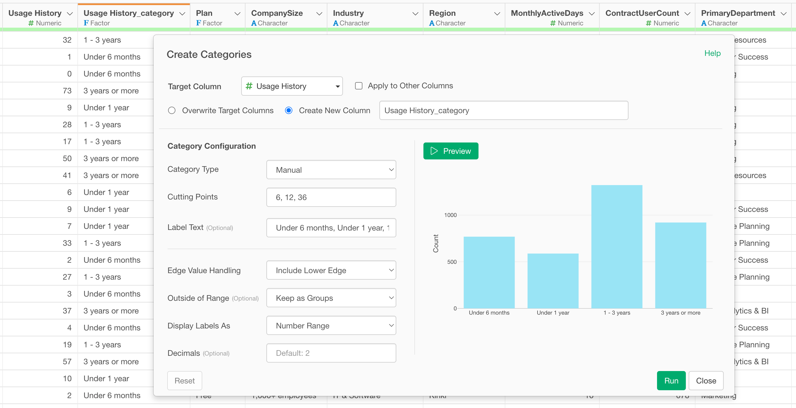This screenshot has width=796, height=408.
Task: Open the Target Column dropdown
Action: 292,86
